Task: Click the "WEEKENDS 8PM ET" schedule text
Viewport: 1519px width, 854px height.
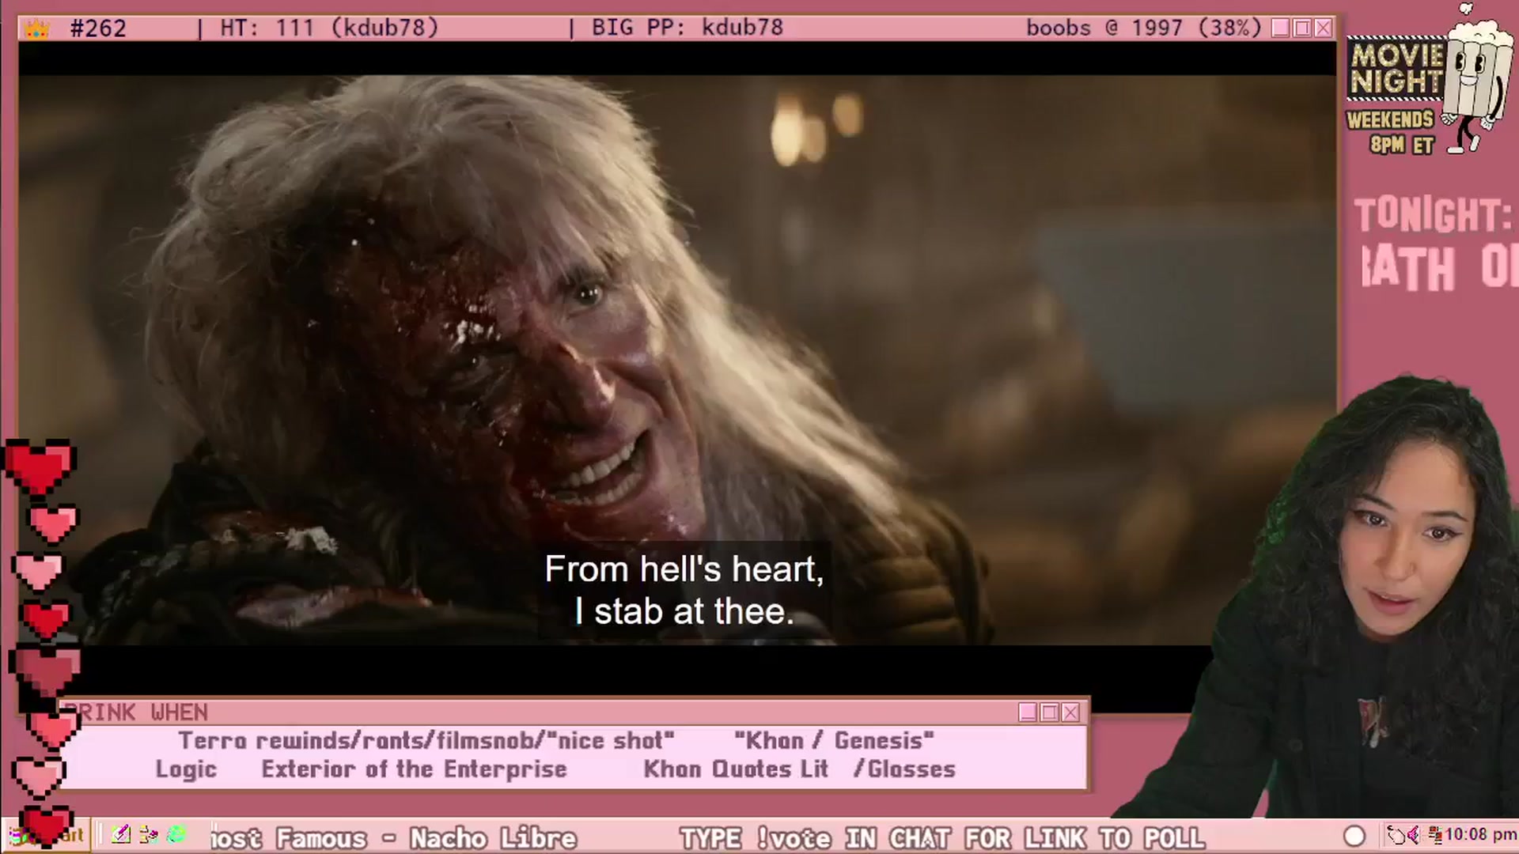Action: [x=1391, y=132]
